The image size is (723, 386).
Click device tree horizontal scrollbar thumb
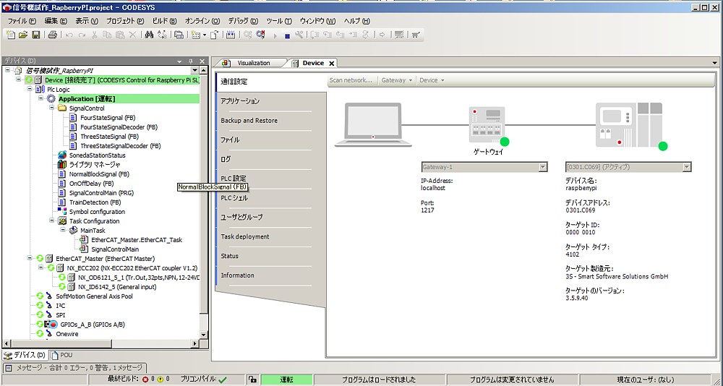(61, 343)
